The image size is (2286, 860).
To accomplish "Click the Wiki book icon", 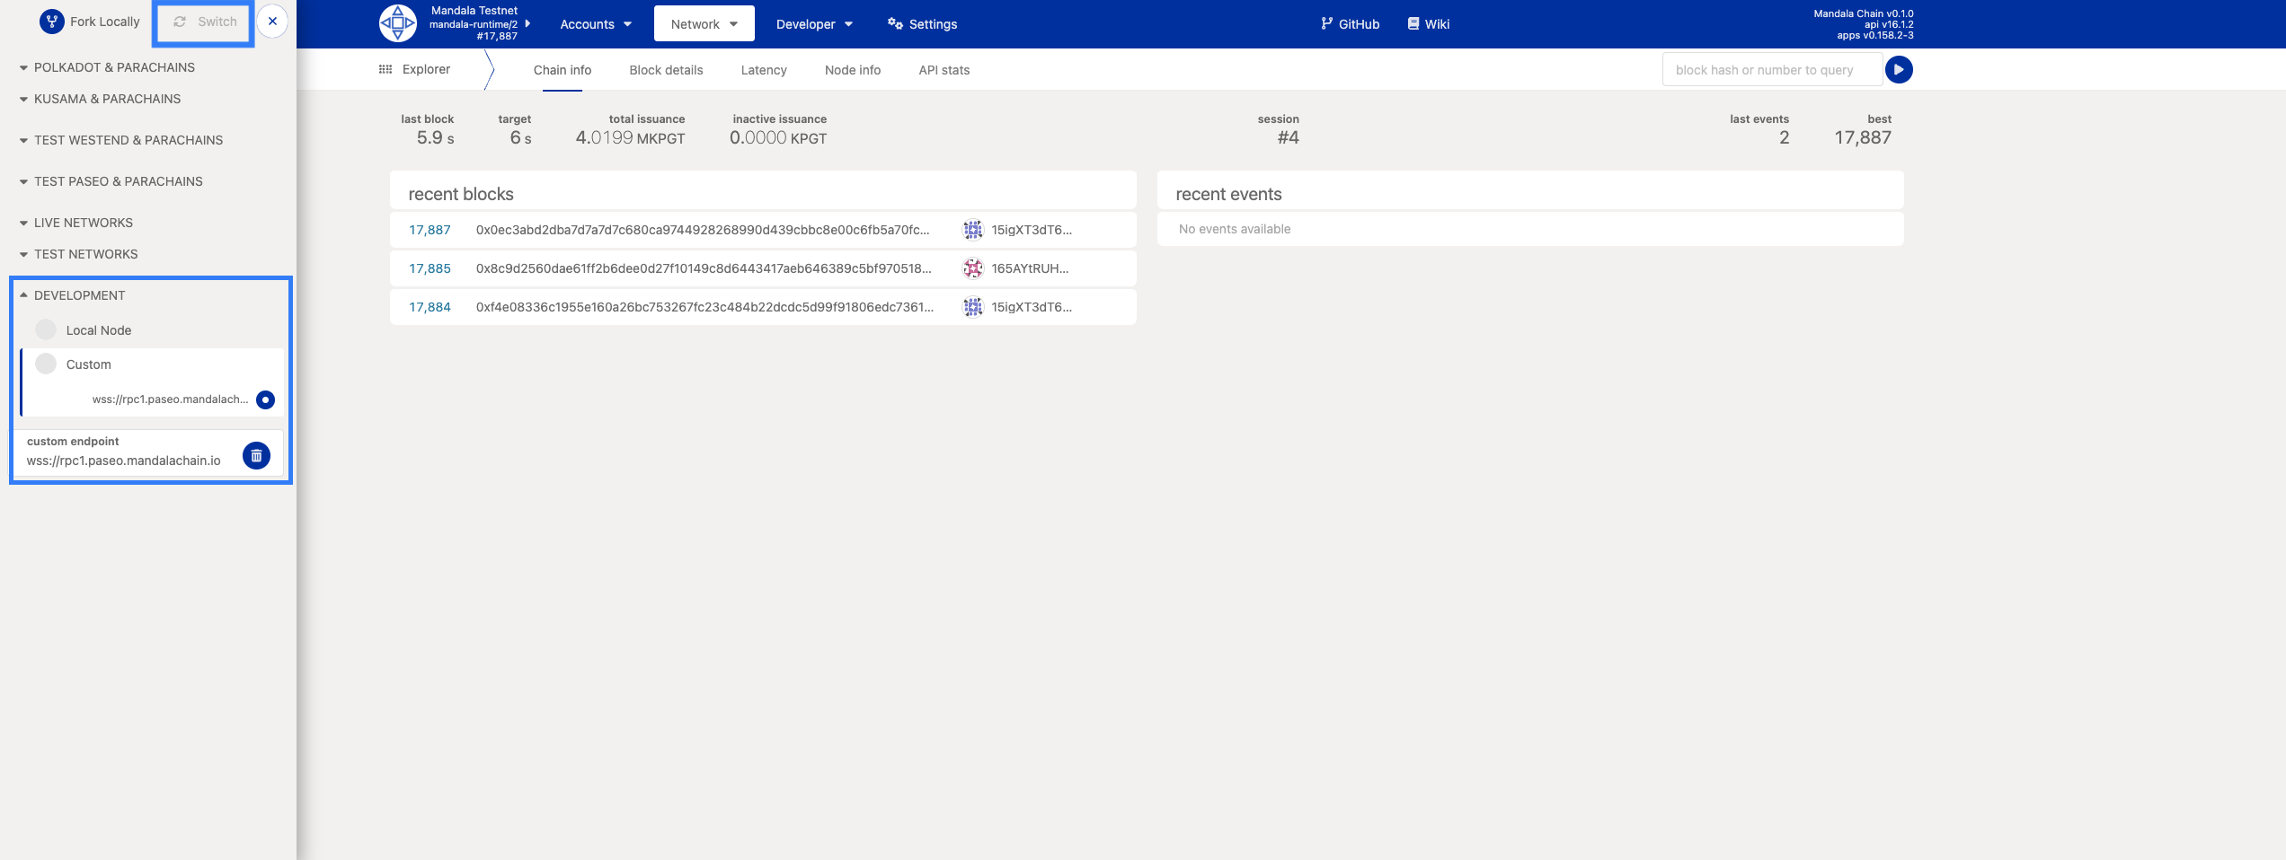I will click(1413, 23).
